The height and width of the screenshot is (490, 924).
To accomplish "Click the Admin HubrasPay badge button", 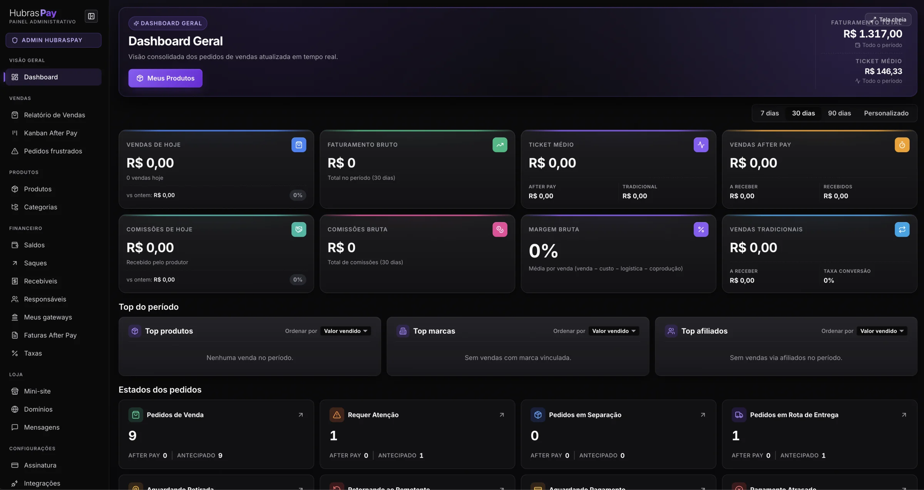I will [x=54, y=40].
